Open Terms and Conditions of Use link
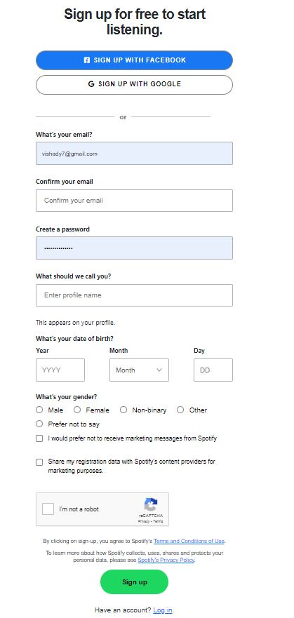The height and width of the screenshot is (618, 294). 189,541
